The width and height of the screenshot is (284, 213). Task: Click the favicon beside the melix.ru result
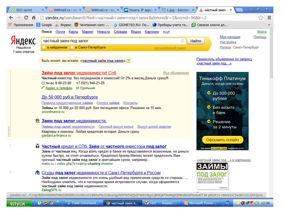click(x=38, y=146)
